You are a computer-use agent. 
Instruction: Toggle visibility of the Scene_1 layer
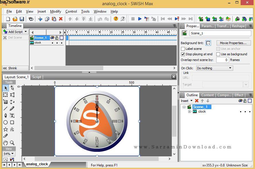pos(52,38)
